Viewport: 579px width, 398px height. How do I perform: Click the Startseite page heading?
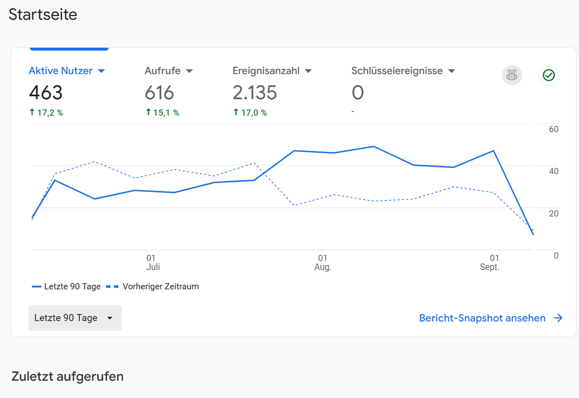43,15
